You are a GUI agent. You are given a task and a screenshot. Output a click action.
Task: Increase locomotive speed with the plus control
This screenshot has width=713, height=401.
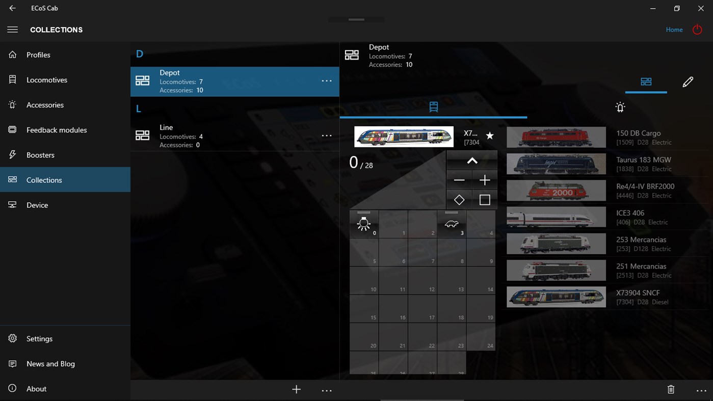coord(484,179)
